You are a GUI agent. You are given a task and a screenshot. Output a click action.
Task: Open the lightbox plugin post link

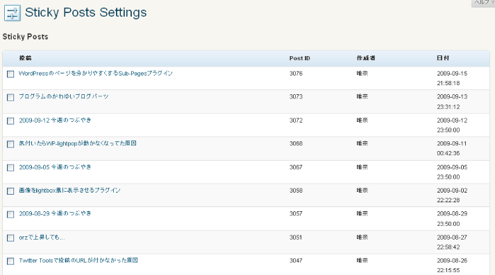click(x=69, y=190)
